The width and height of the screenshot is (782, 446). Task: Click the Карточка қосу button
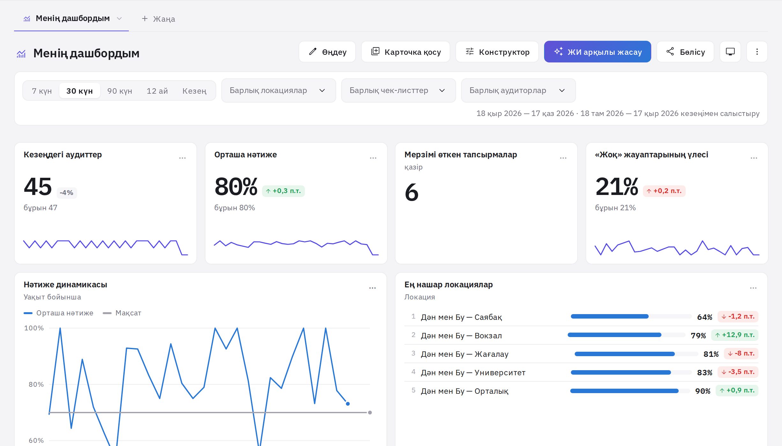[x=406, y=52]
